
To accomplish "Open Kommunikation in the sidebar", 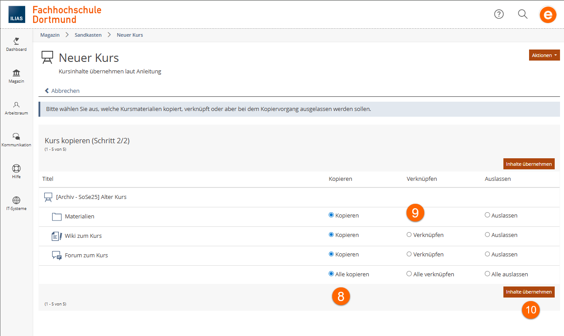I will click(x=16, y=140).
